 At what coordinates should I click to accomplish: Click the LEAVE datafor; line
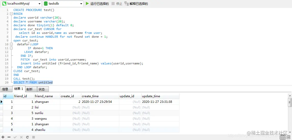pyautogui.click(x=37, y=52)
